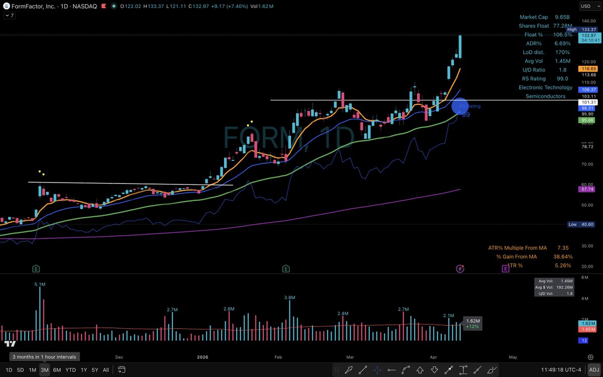Viewport: 603px width, 377px height.
Task: Select the horizontal ray drawing tool
Action: pyautogui.click(x=391, y=370)
